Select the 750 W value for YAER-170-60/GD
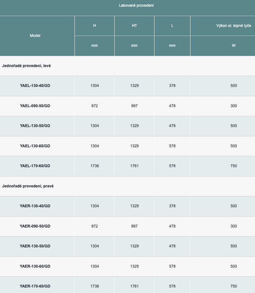255x293 pixels. pos(233,286)
